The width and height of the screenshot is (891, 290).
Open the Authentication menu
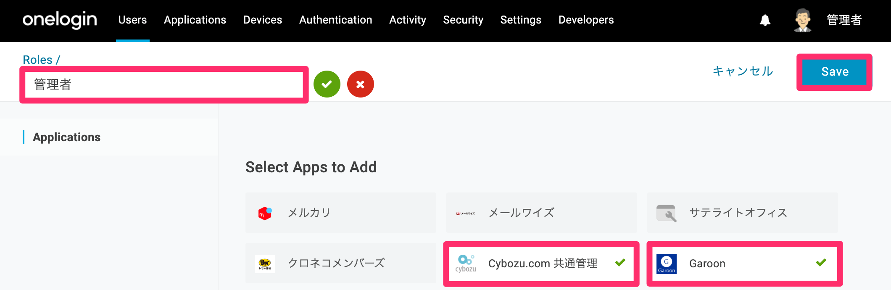tap(336, 20)
